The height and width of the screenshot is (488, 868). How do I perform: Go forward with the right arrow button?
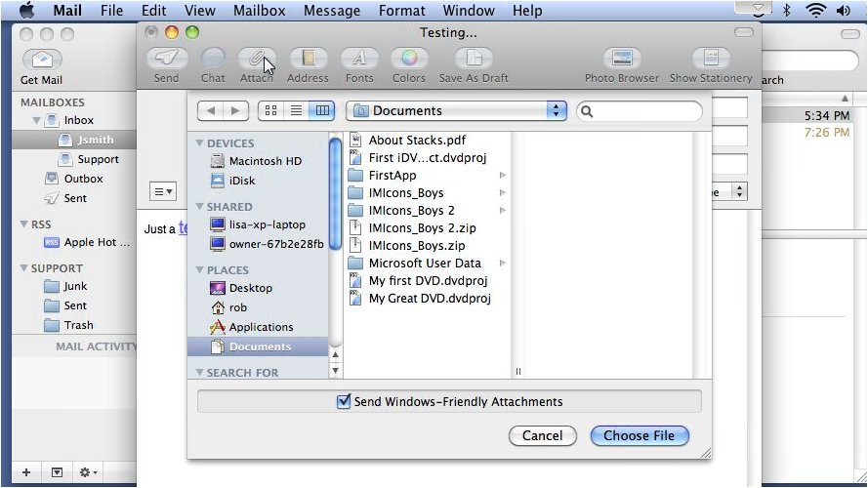(x=235, y=110)
